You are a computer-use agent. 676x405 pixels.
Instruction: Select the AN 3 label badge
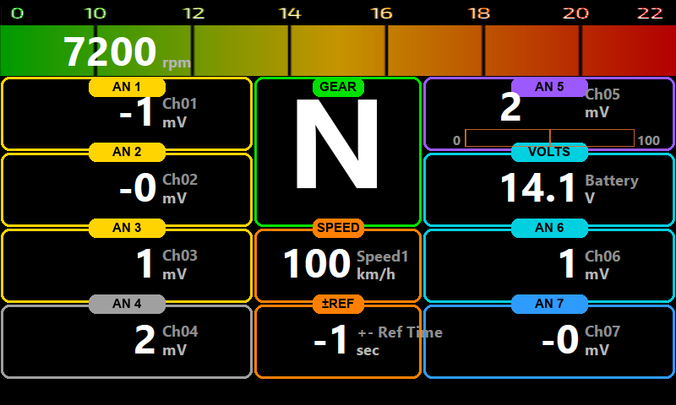coord(127,228)
